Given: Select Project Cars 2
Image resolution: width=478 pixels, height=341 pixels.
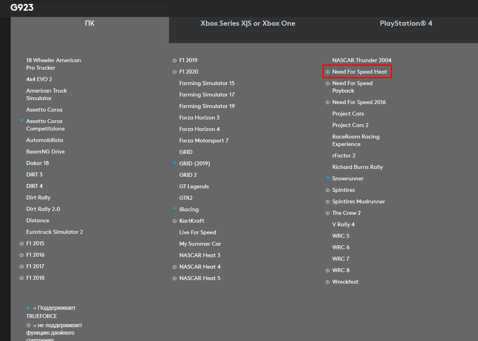Looking at the screenshot, I should pos(351,125).
